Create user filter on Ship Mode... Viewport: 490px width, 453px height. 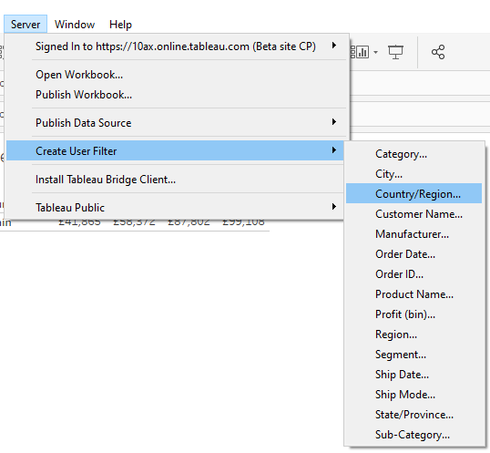(x=413, y=395)
